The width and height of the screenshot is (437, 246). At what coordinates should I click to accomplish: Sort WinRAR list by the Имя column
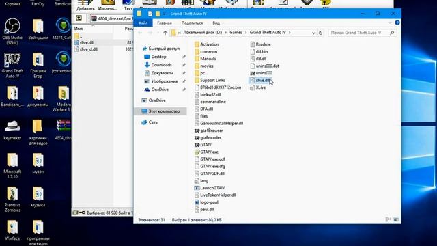79,29
